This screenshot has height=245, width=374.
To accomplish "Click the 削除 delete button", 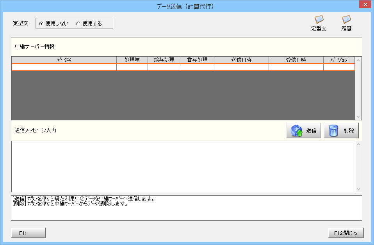I will pos(341,131).
